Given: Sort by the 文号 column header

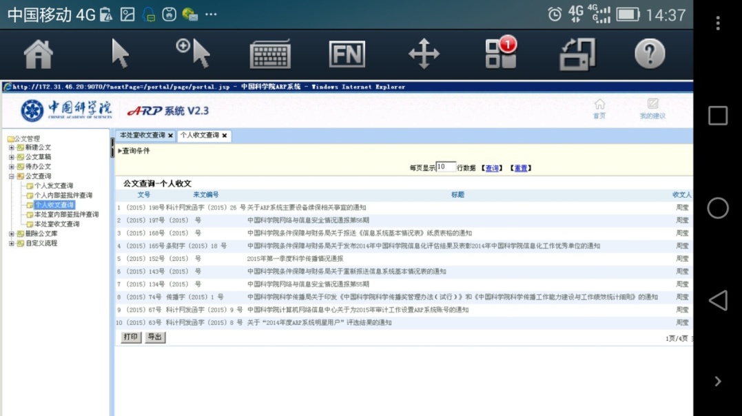Looking at the screenshot, I should coord(144,194).
